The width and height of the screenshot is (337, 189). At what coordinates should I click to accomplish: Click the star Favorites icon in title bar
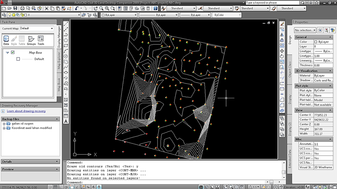click(x=317, y=3)
